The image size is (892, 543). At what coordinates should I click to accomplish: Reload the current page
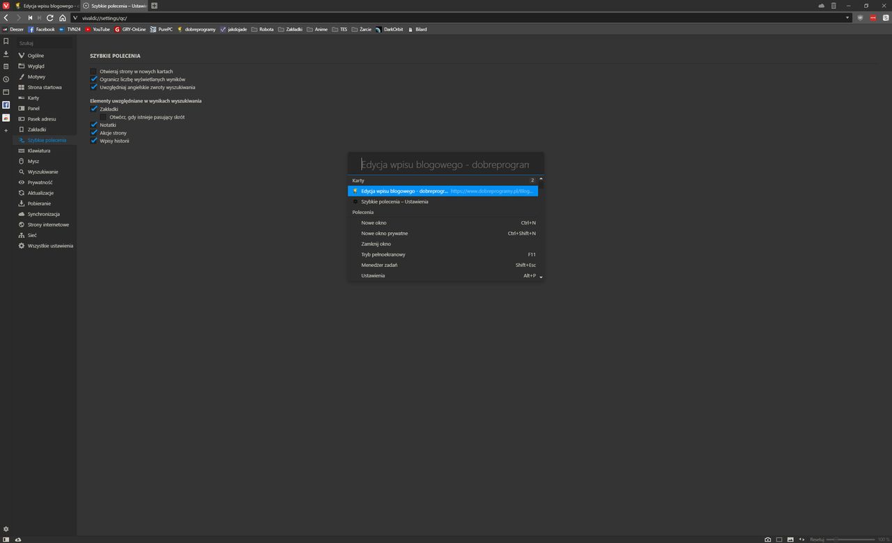click(x=50, y=17)
